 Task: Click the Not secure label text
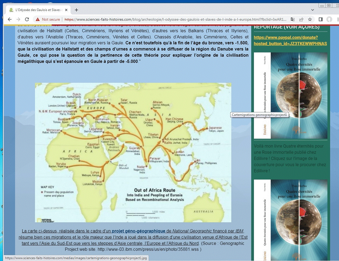(x=51, y=20)
